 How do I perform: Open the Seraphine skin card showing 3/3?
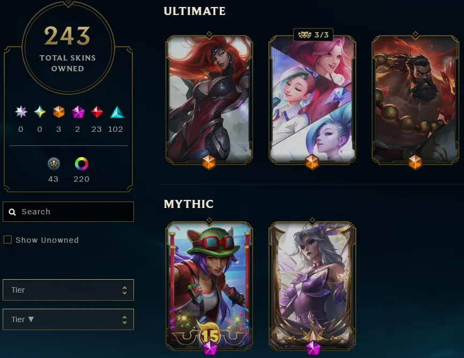click(312, 99)
